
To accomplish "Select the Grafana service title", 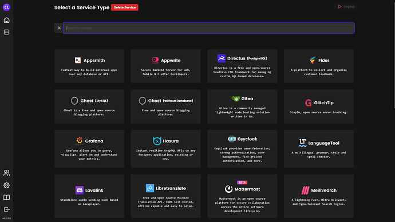I will [x=94, y=141].
